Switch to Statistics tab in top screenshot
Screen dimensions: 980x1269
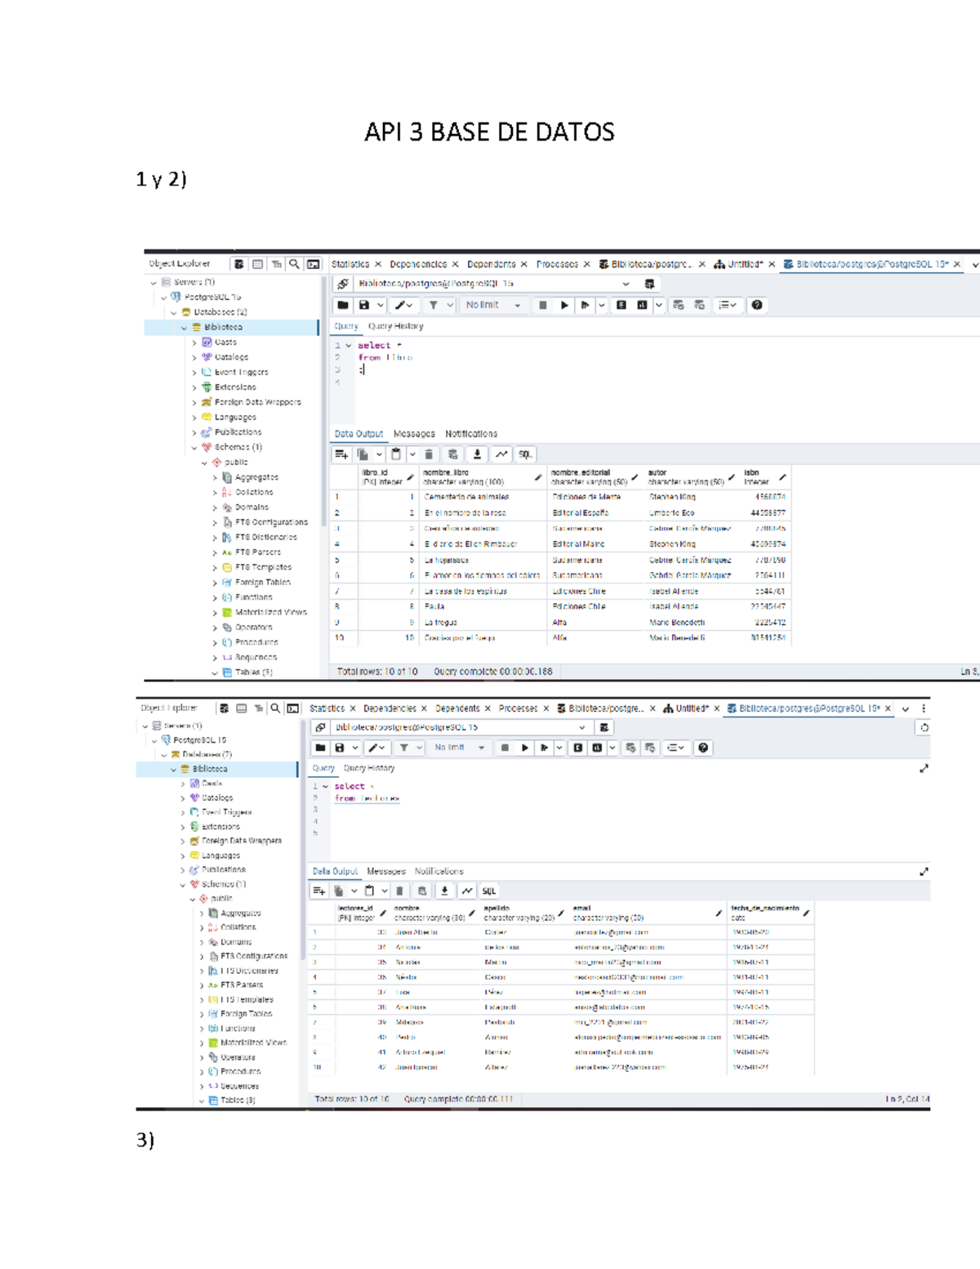click(x=350, y=264)
